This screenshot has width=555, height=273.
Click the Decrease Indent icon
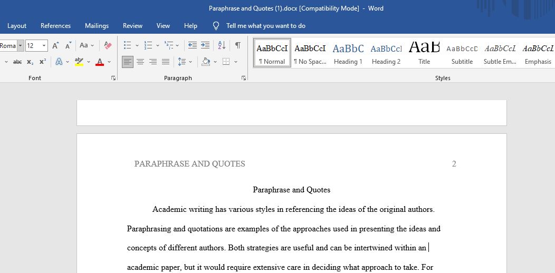point(192,45)
